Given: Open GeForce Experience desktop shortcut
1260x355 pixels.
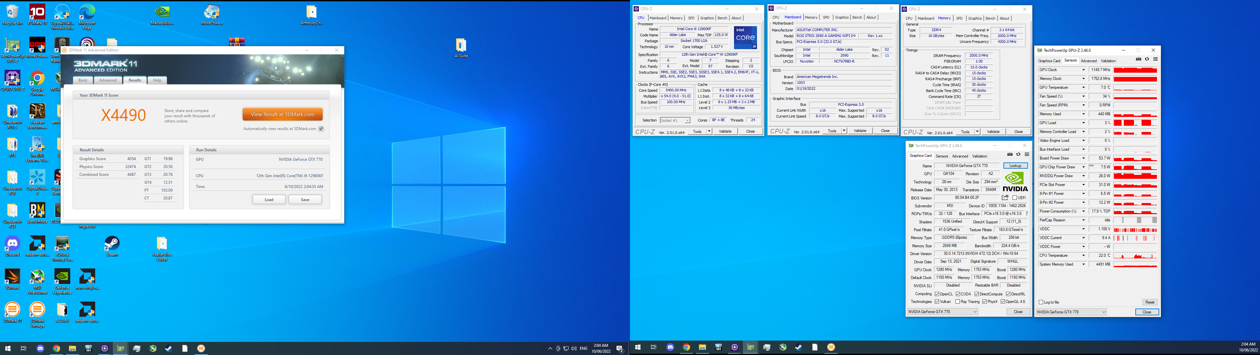Looking at the screenshot, I should coord(62,282).
